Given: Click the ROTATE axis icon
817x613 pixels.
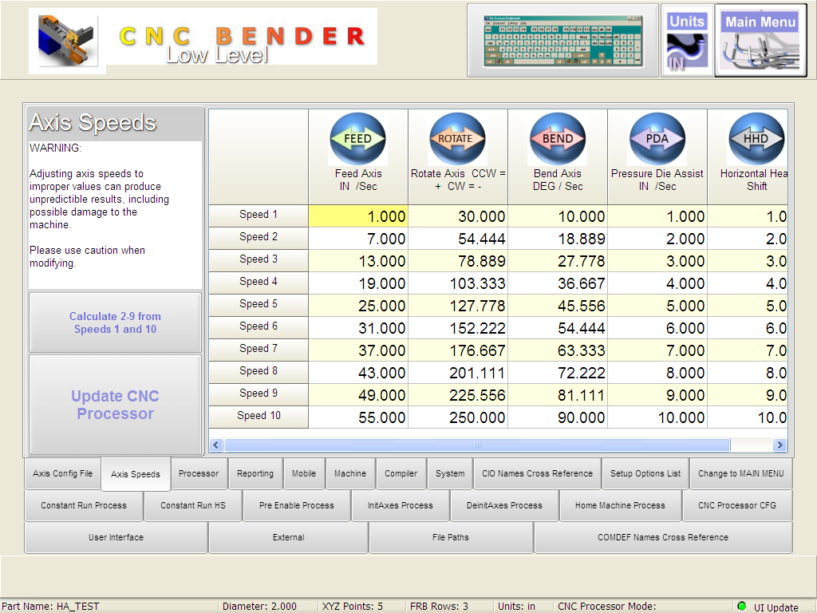Looking at the screenshot, I should 457,139.
